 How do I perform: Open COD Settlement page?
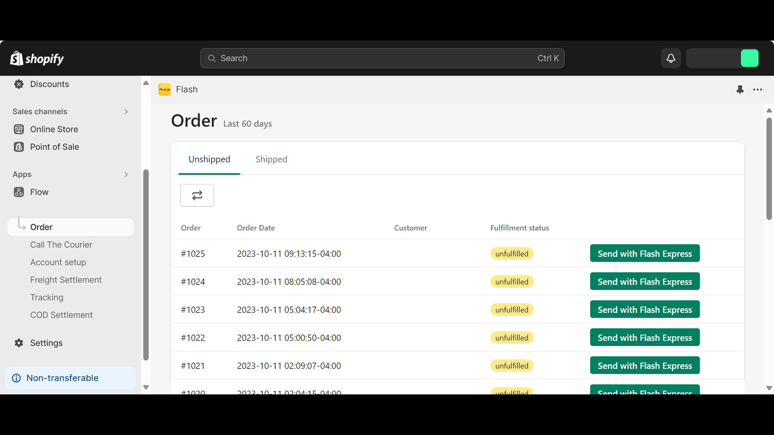coord(61,315)
